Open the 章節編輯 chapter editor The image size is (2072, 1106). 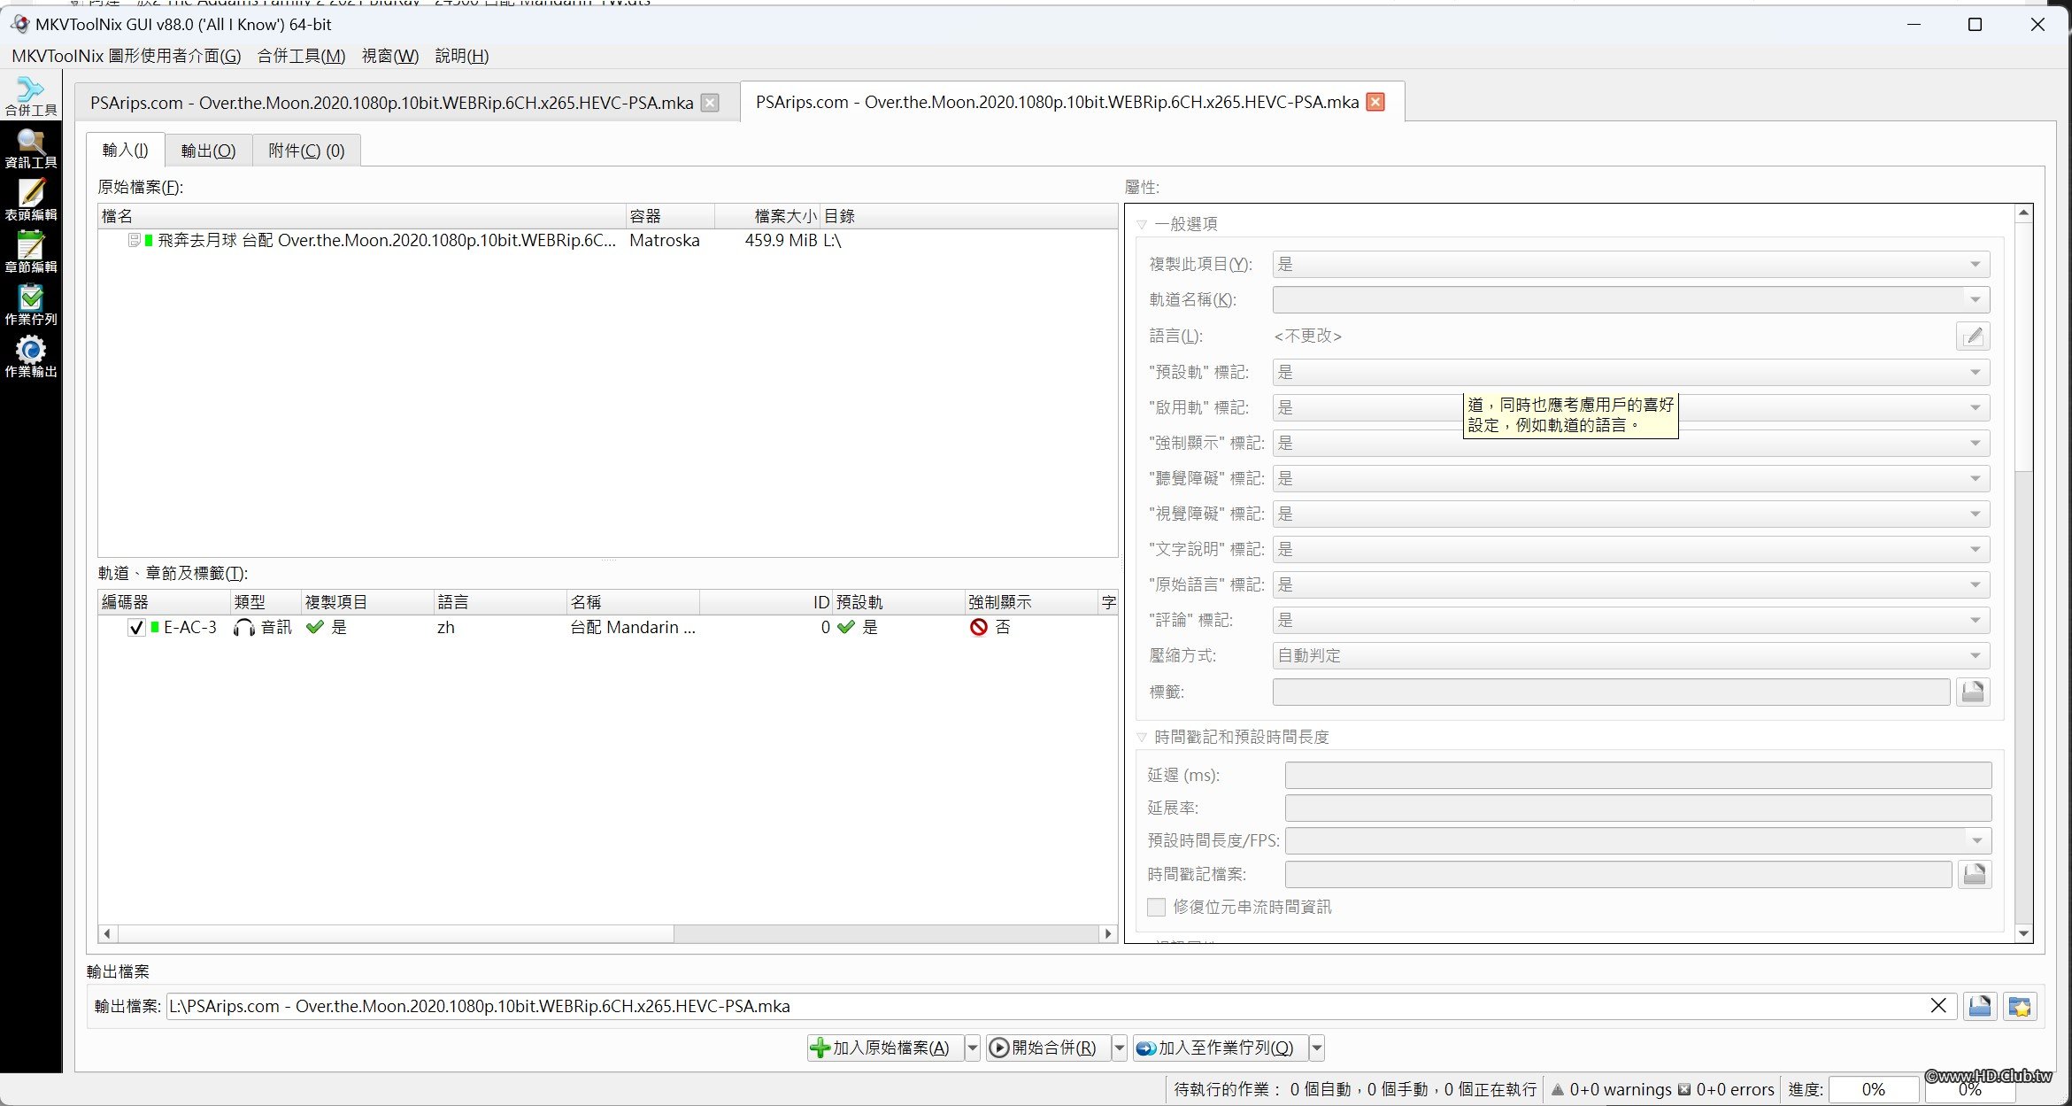point(31,252)
